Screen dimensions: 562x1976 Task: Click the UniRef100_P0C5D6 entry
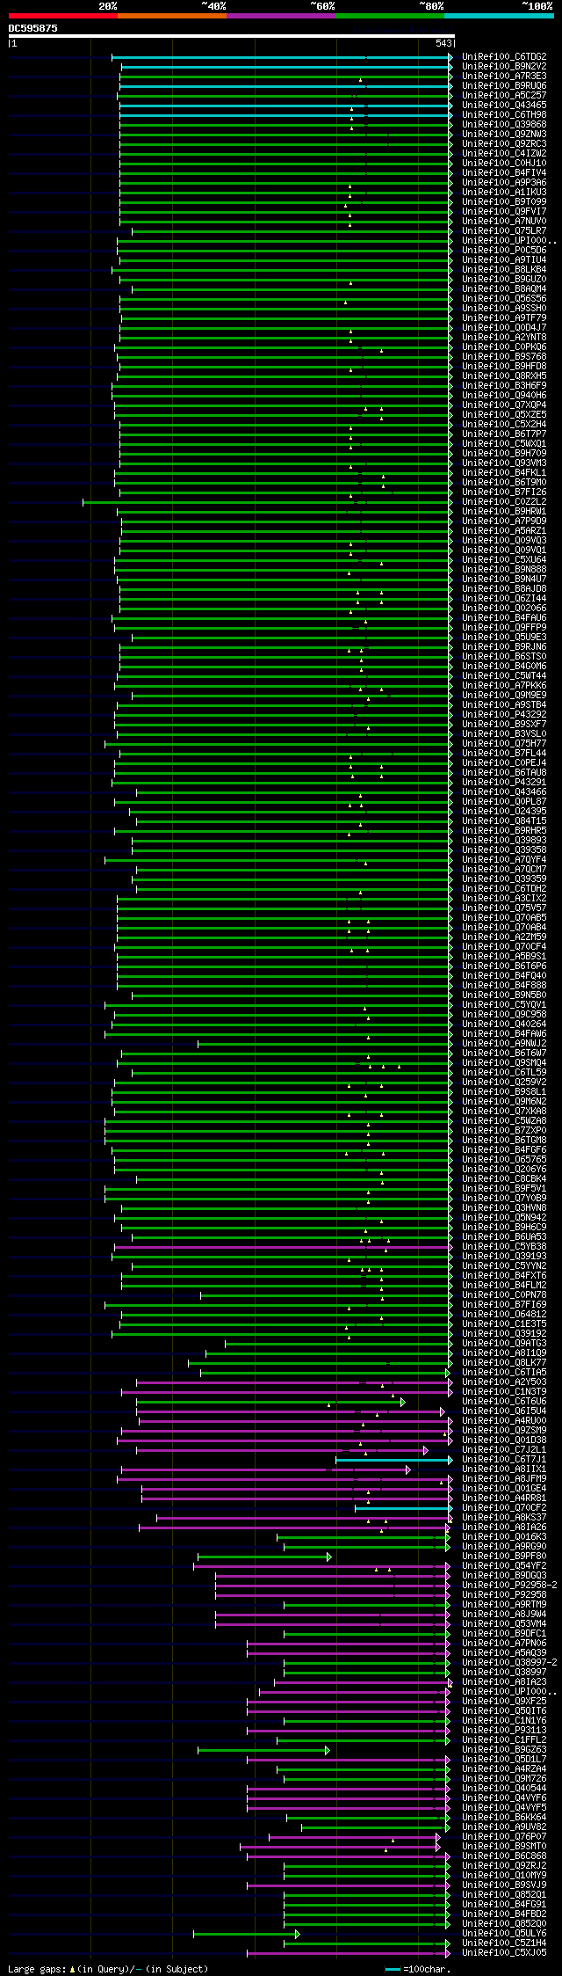504,251
